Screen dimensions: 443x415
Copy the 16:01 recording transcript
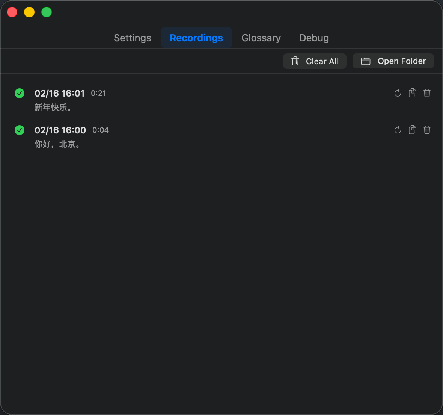coord(412,93)
